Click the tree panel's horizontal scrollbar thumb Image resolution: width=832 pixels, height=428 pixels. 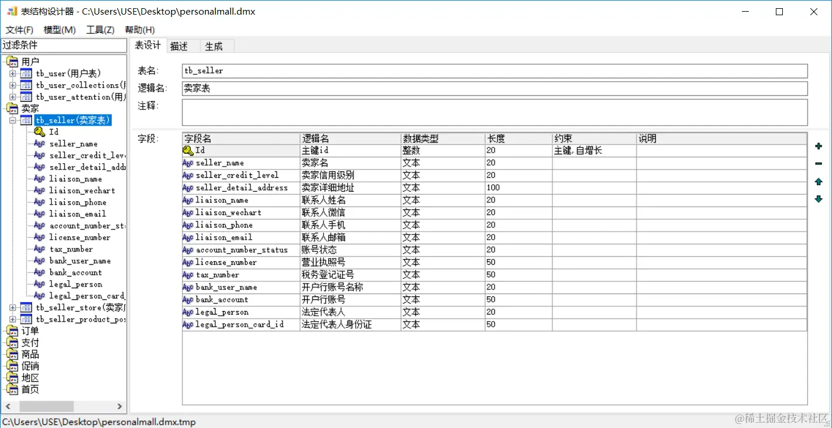click(46, 406)
